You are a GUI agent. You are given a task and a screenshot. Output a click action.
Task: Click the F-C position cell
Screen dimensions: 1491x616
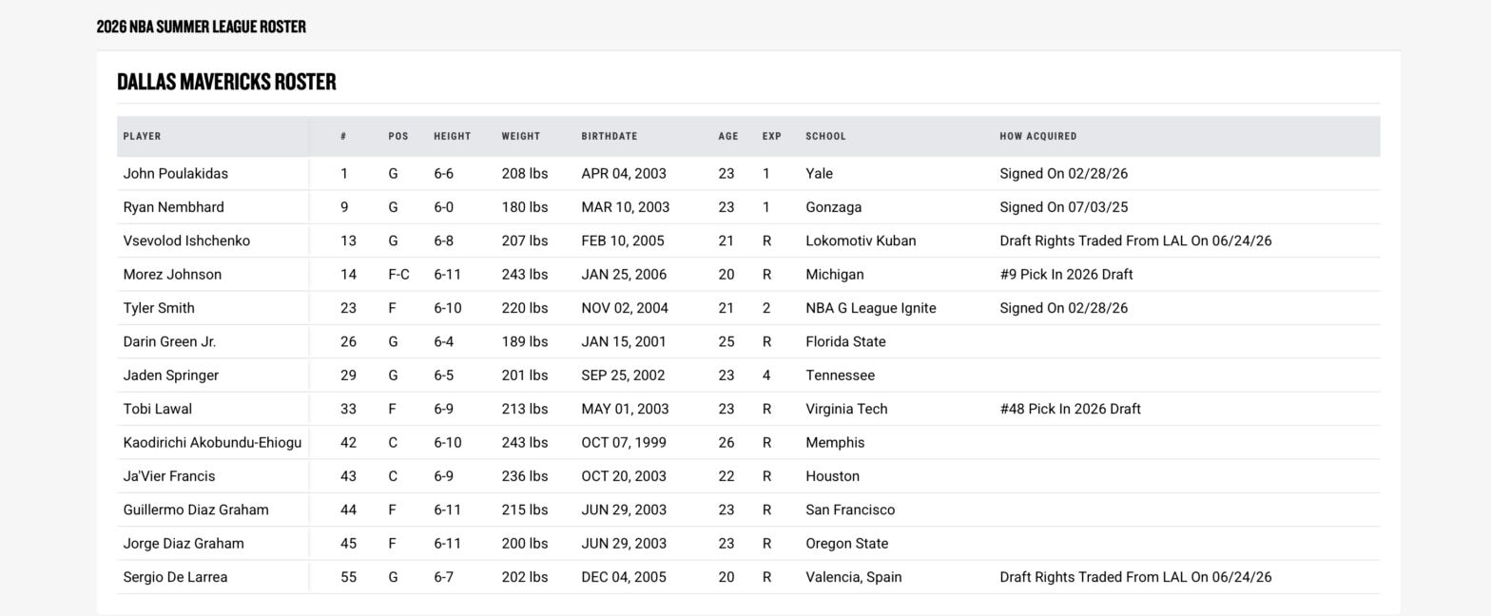(399, 275)
